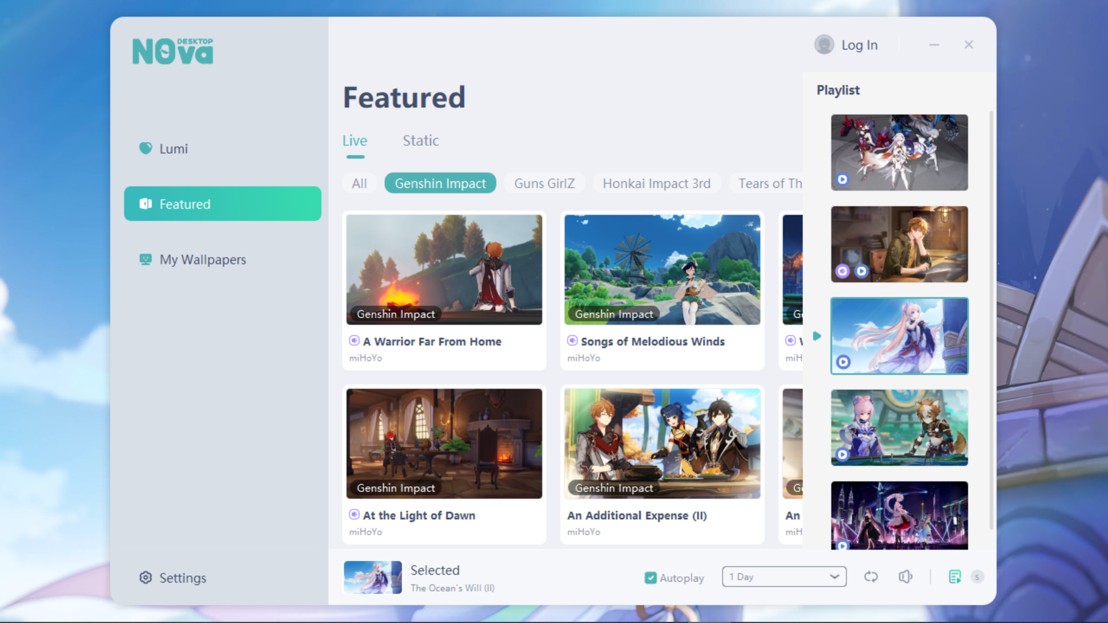Click the playlist queue icon in bottom bar

[954, 577]
